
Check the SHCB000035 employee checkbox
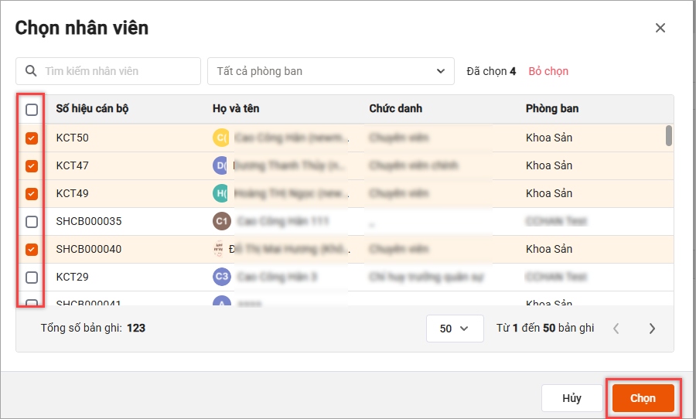pos(32,222)
